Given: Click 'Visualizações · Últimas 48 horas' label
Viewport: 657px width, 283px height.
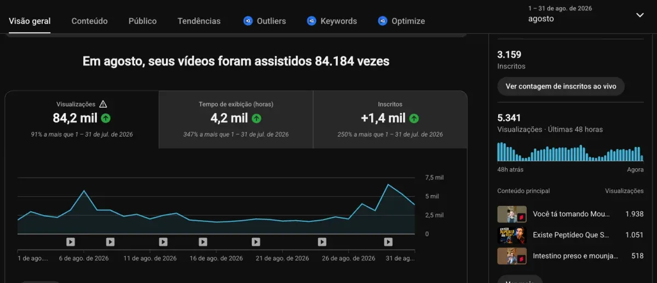Looking at the screenshot, I should click(550, 130).
